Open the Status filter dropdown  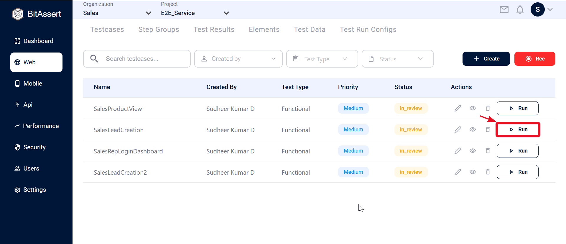[398, 59]
